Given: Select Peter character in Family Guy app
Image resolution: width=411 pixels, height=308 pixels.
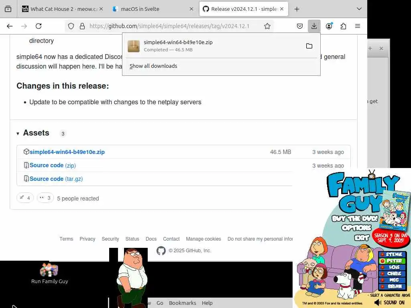Looking at the screenshot, I should (392, 261).
